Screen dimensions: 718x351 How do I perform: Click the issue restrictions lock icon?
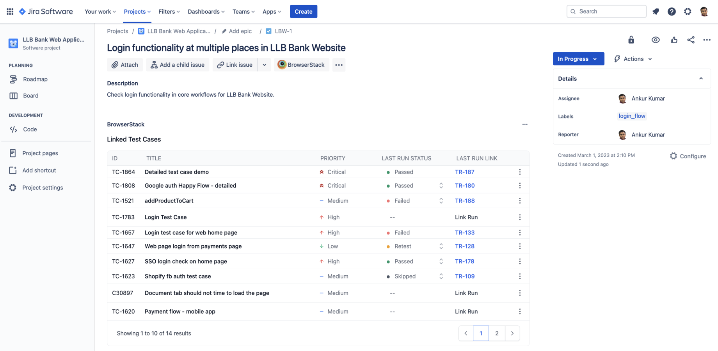(x=631, y=40)
